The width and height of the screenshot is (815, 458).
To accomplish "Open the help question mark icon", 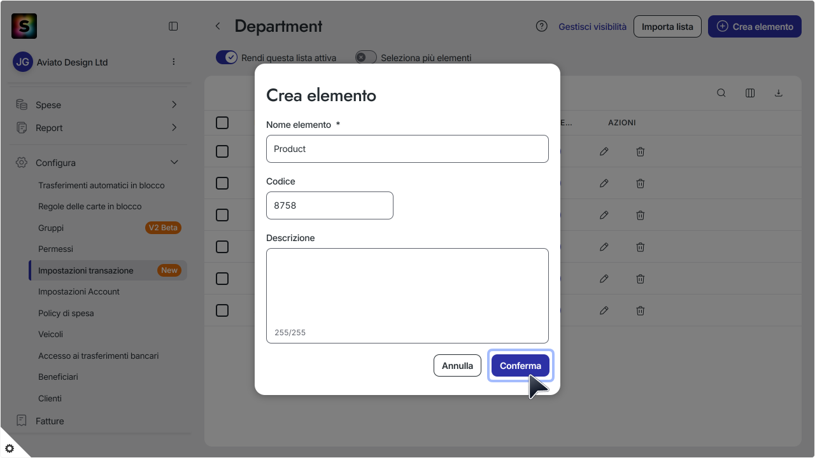I will (542, 26).
